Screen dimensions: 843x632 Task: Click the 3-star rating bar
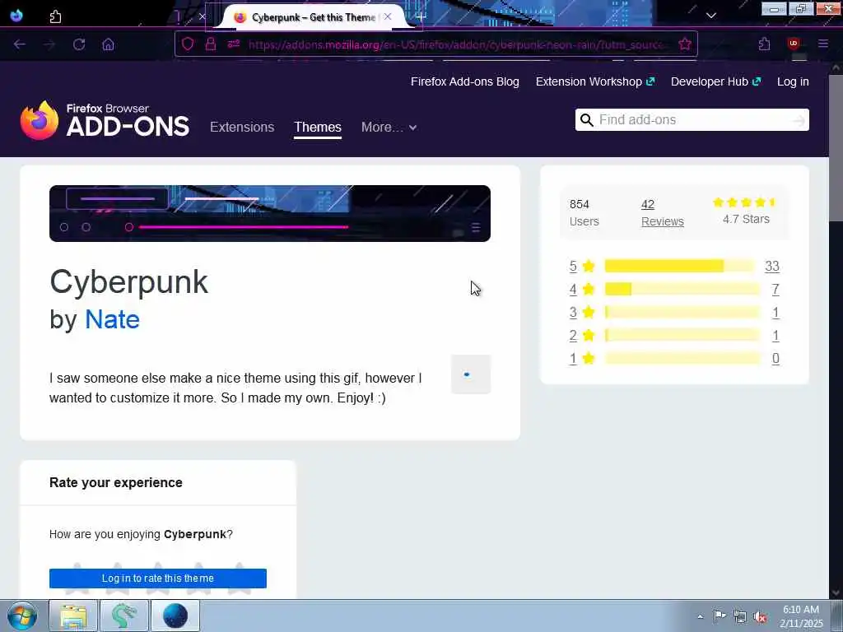[x=682, y=312]
